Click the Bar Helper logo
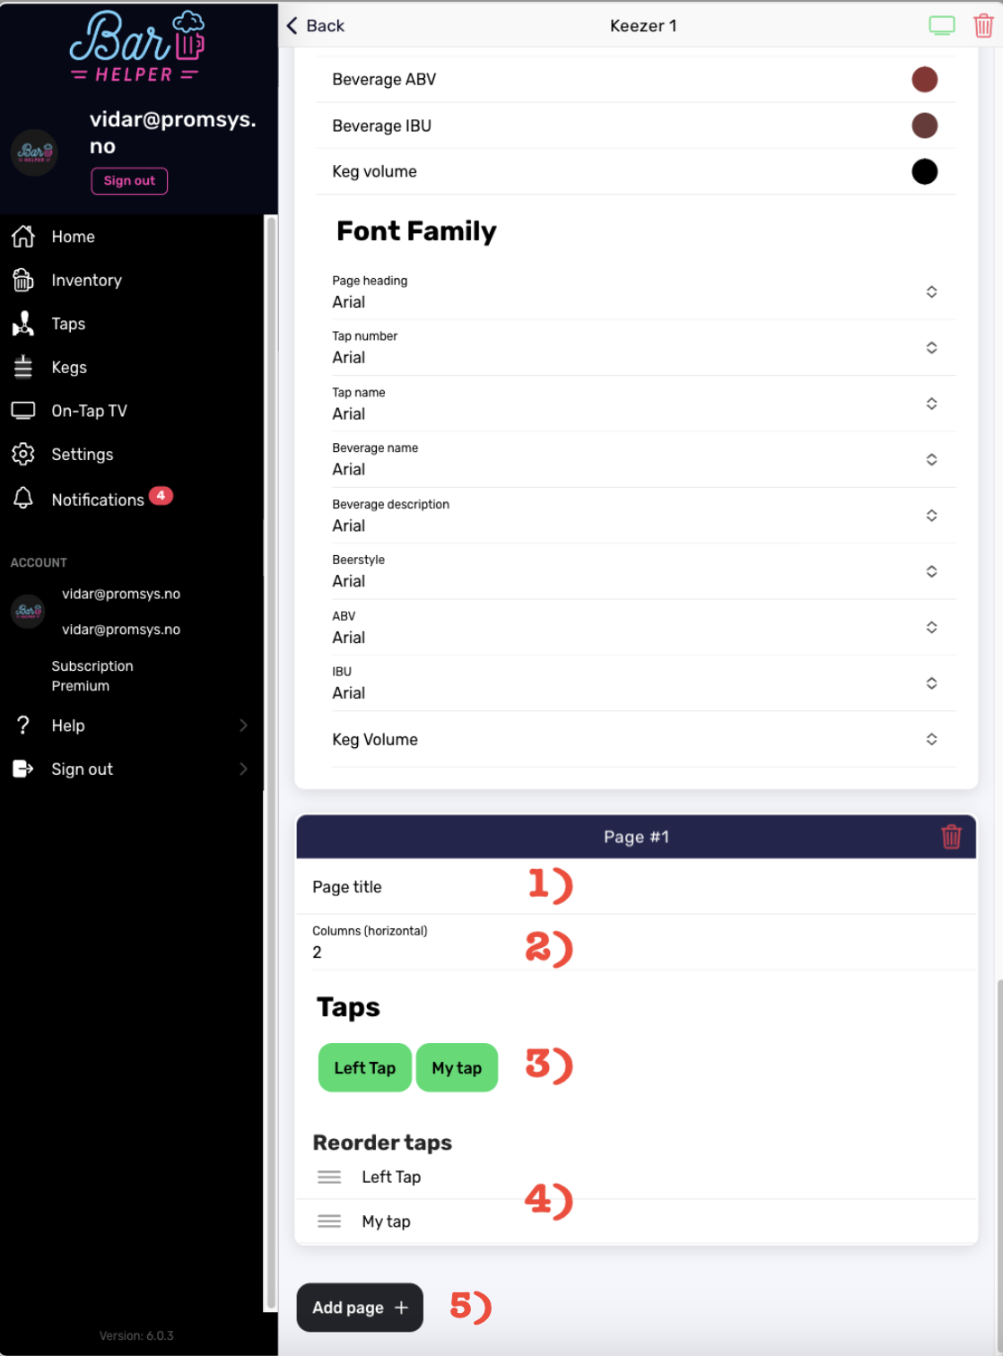This screenshot has height=1356, width=1003. [x=136, y=47]
